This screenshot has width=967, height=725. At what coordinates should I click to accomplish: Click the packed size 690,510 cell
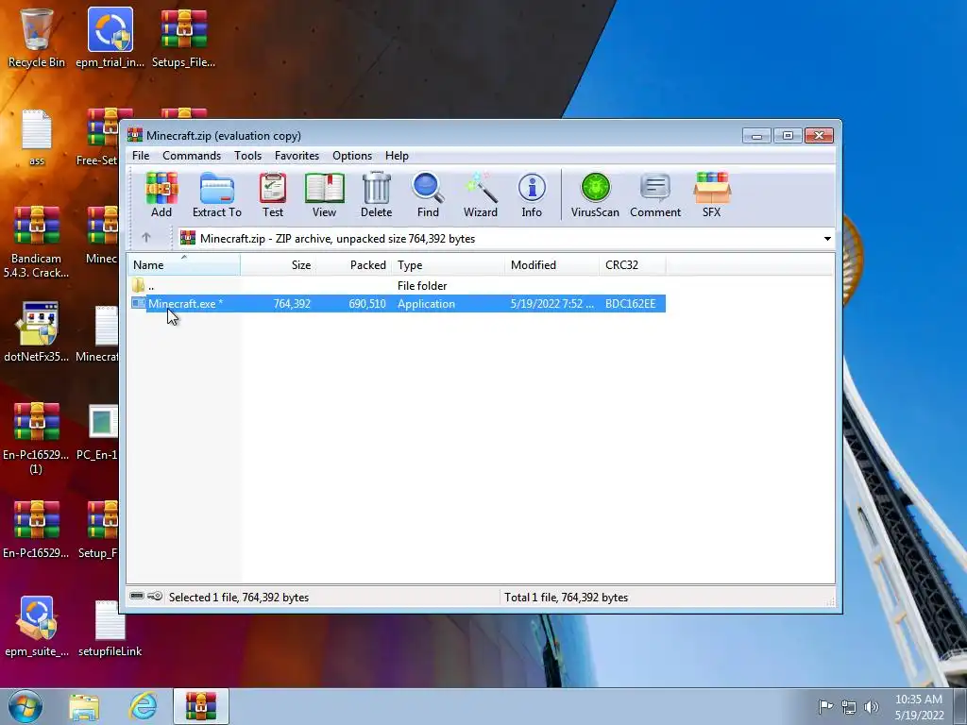click(x=367, y=303)
